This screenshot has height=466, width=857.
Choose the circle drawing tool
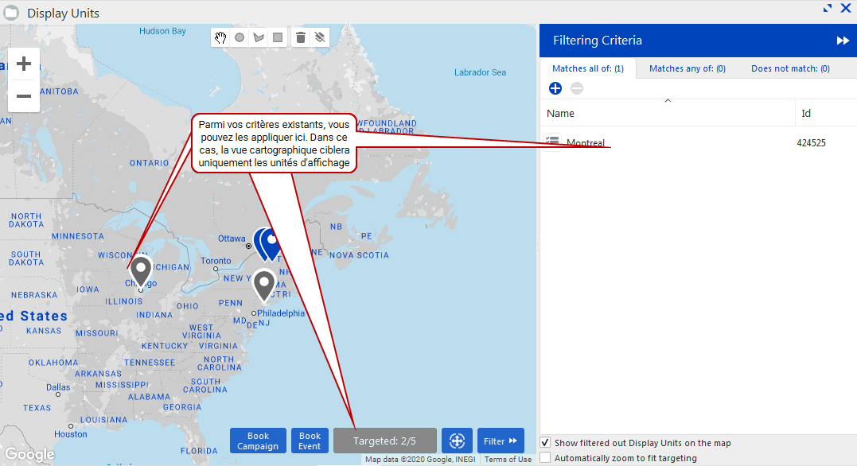click(240, 37)
